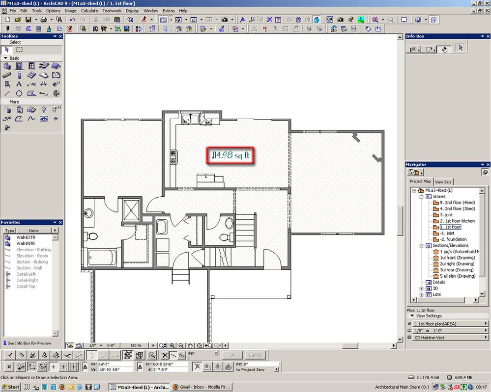Image resolution: width=491 pixels, height=392 pixels.
Task: Switch to the View Sets tab
Action: [443, 182]
